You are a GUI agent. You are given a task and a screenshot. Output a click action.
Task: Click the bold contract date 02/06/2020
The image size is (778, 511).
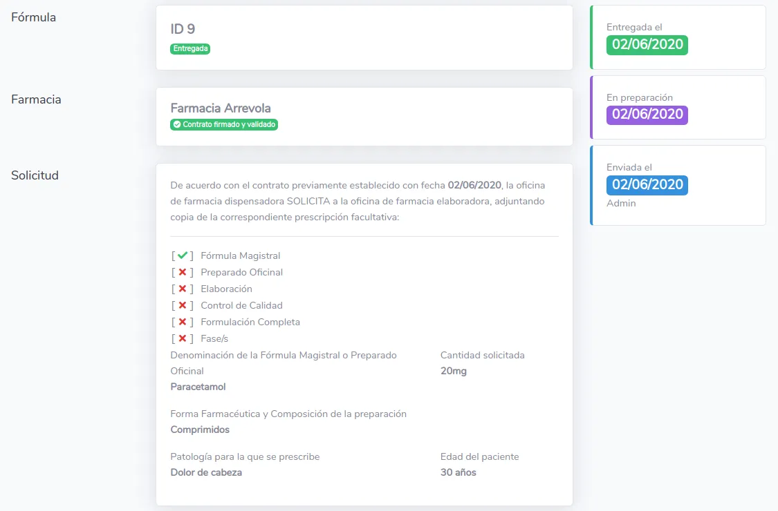pyautogui.click(x=474, y=185)
